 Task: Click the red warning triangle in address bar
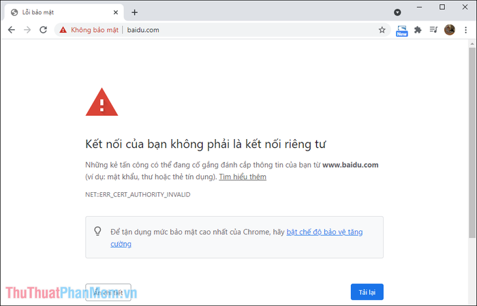coord(63,30)
